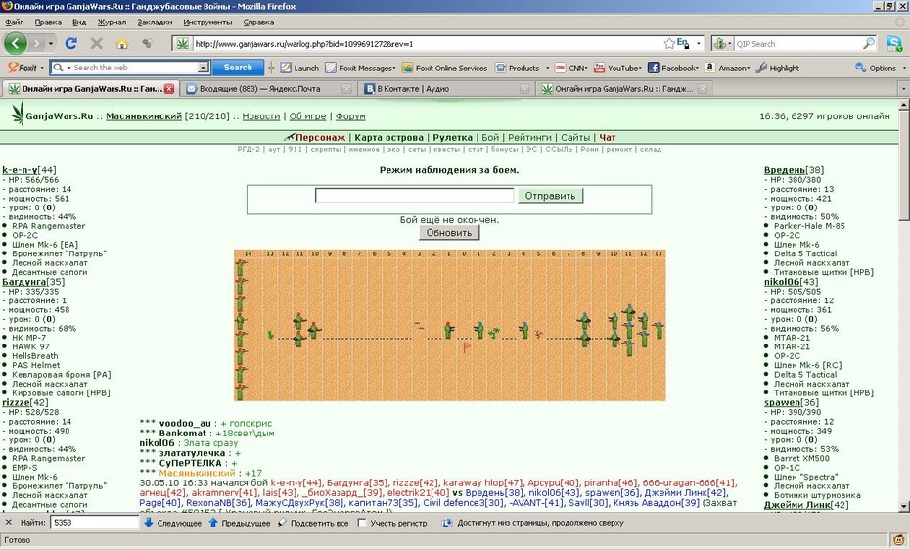Open the Правка menu
Screen dimensions: 910x550
(x=48, y=23)
